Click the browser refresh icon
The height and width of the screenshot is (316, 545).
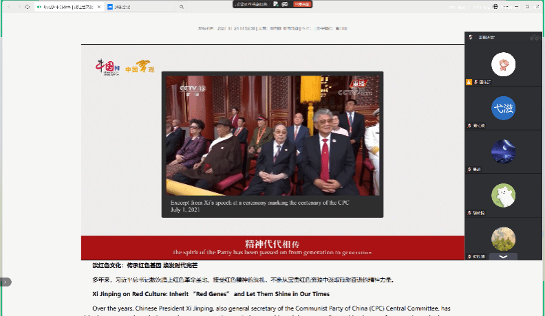[27, 7]
